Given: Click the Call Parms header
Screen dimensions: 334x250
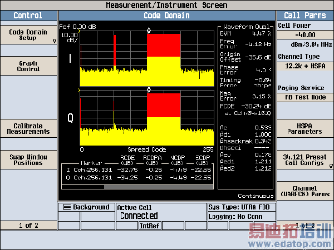Looking at the screenshot, I should [x=305, y=16].
